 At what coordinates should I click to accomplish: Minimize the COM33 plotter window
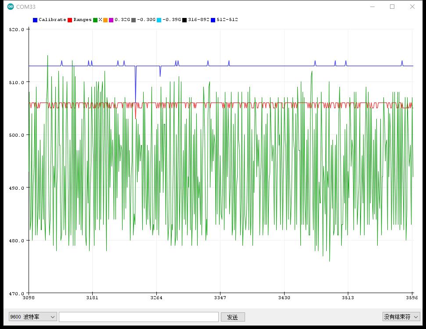point(372,7)
